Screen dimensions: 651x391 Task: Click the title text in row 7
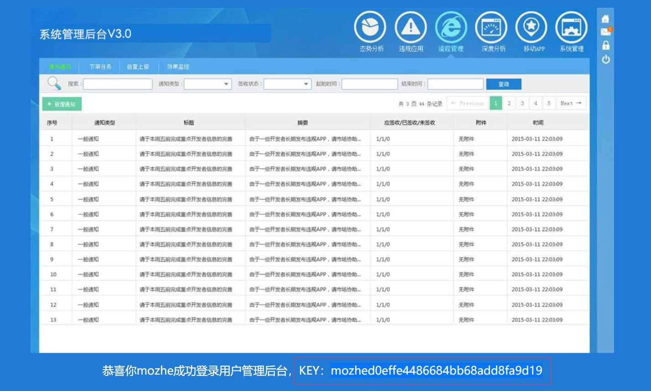186,229
